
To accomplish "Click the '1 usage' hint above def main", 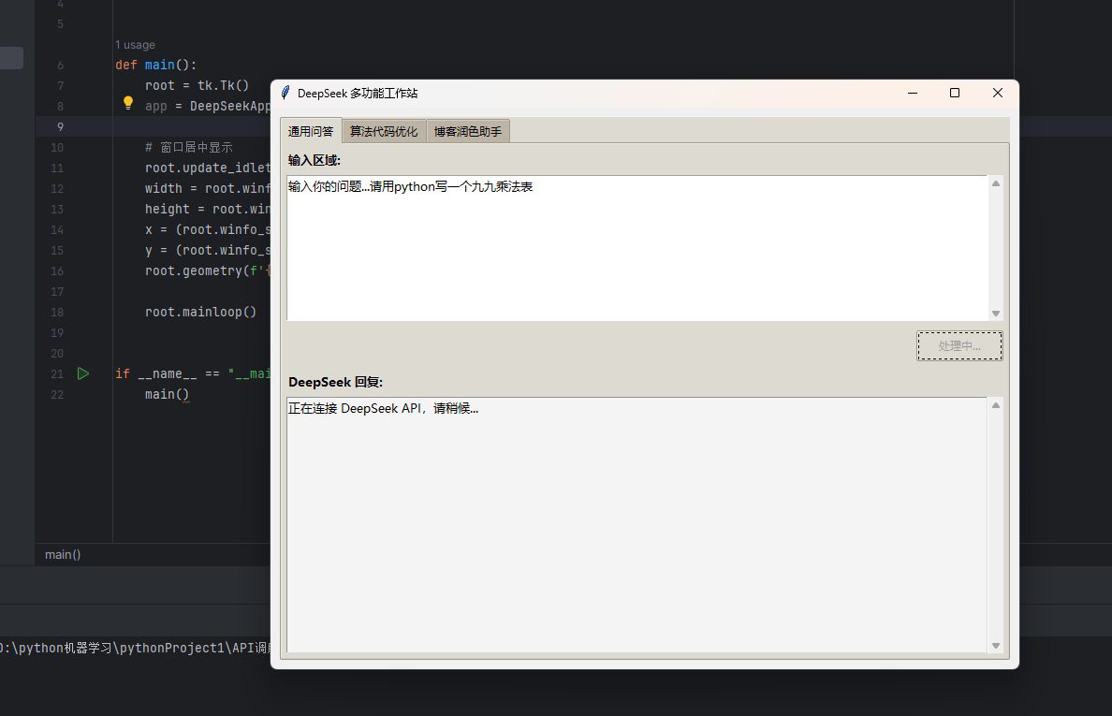I will point(136,45).
